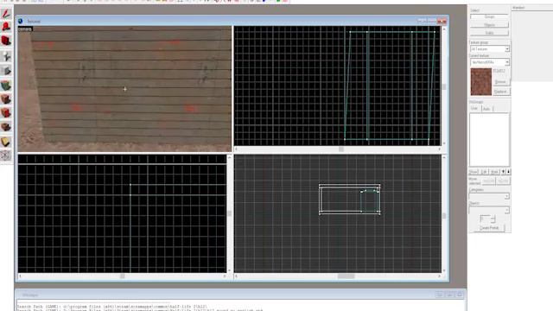Click Groups select mode button
The width and height of the screenshot is (553, 311).
[x=489, y=17]
